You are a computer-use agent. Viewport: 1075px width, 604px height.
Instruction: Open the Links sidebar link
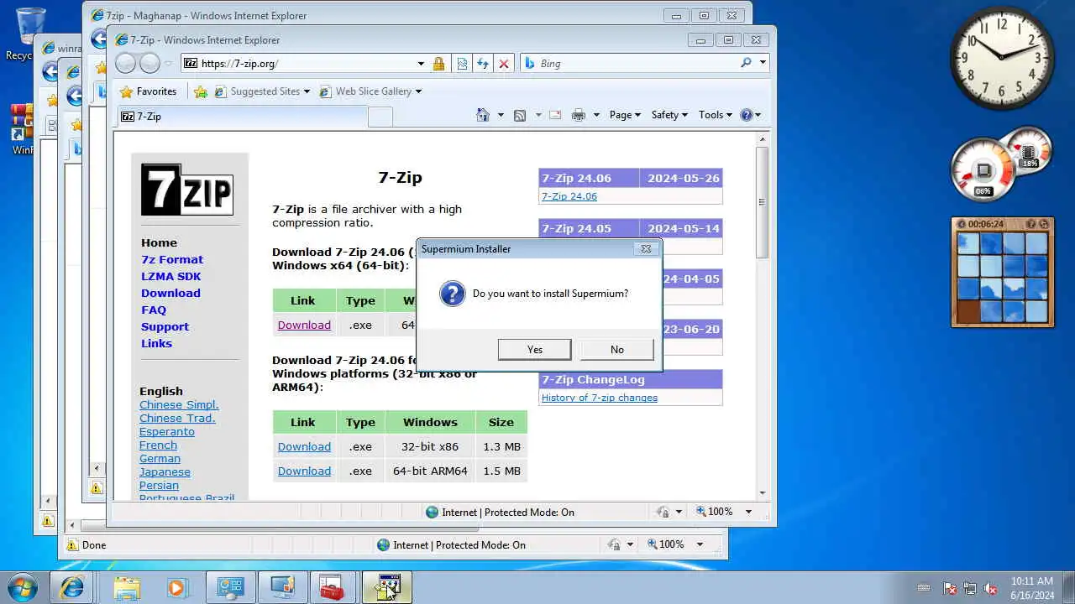click(156, 343)
